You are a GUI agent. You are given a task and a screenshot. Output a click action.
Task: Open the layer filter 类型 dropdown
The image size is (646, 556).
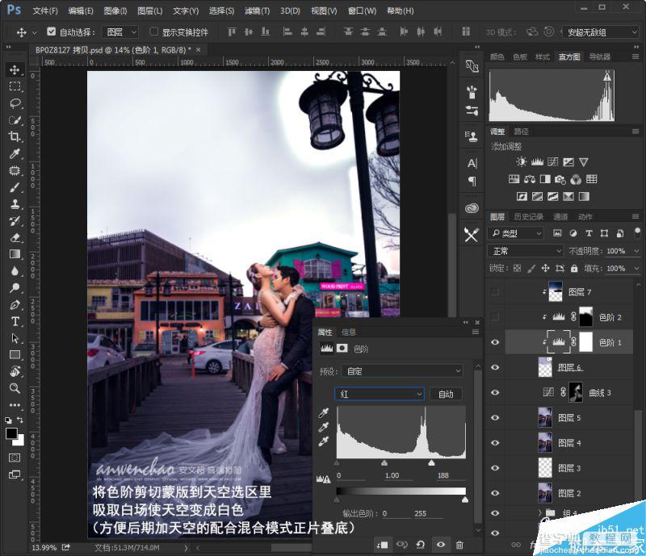[x=516, y=233]
